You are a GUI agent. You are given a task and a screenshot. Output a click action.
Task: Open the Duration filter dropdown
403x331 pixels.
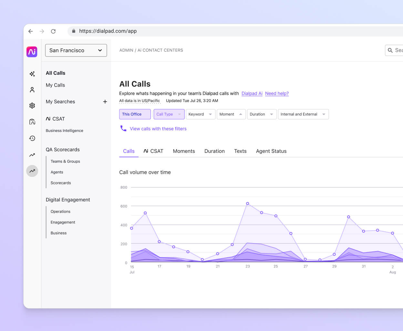pos(262,114)
